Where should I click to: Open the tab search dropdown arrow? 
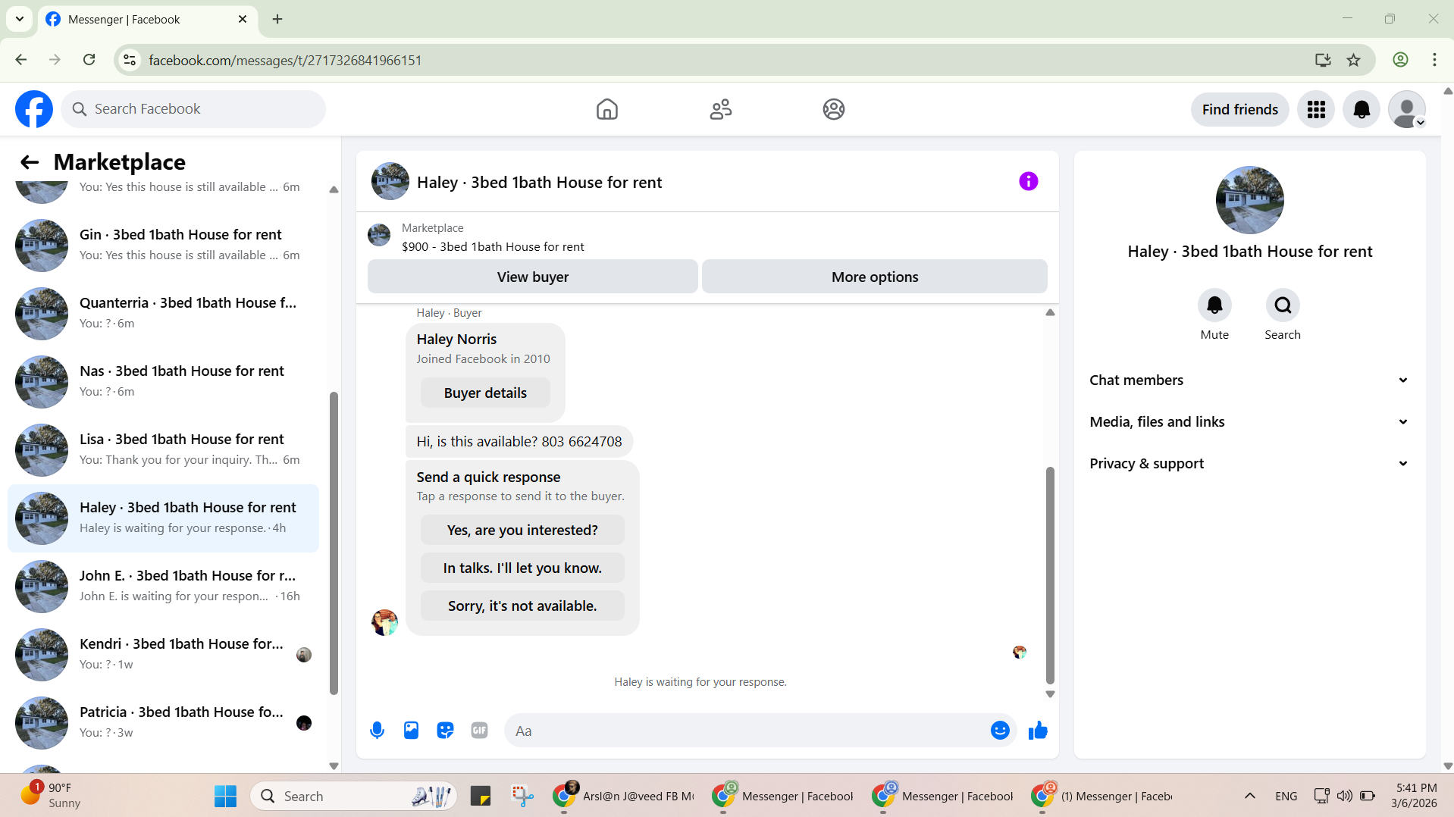point(20,19)
